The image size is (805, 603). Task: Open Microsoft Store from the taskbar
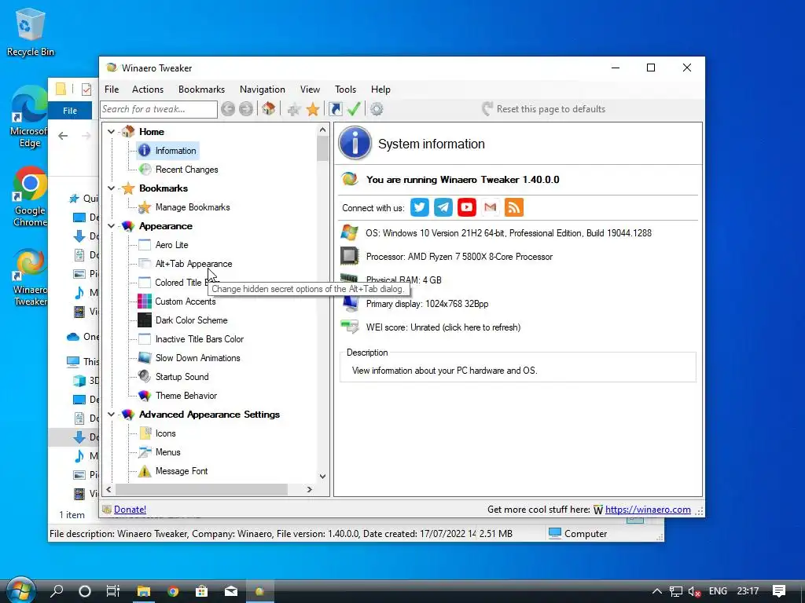202,590
